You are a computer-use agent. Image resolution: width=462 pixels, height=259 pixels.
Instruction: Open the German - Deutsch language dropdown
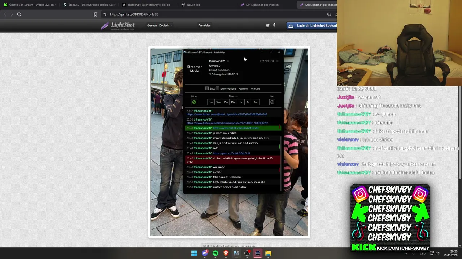pyautogui.click(x=160, y=26)
